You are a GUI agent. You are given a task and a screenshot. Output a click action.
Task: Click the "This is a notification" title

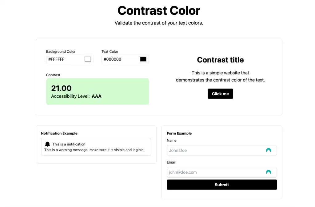click(69, 144)
